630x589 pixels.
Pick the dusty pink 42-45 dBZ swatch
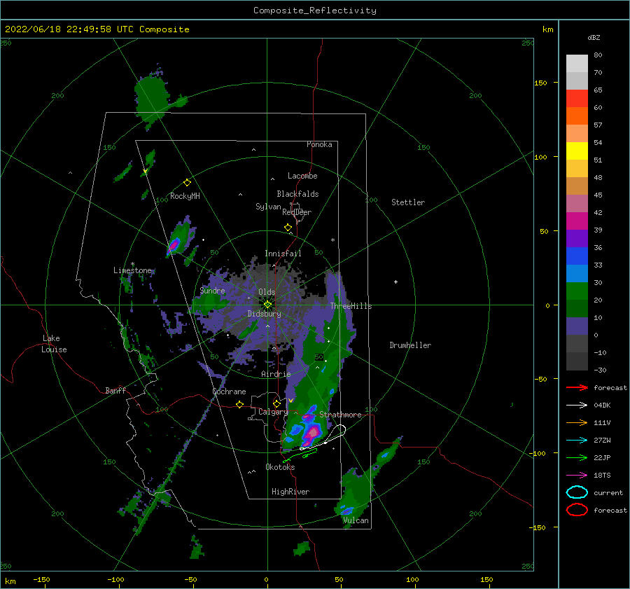(x=577, y=204)
